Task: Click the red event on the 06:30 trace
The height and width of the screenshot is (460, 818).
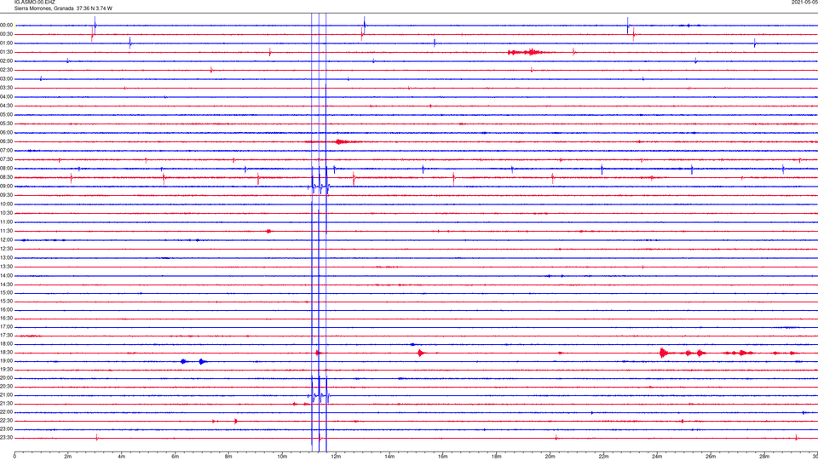Action: (x=344, y=142)
